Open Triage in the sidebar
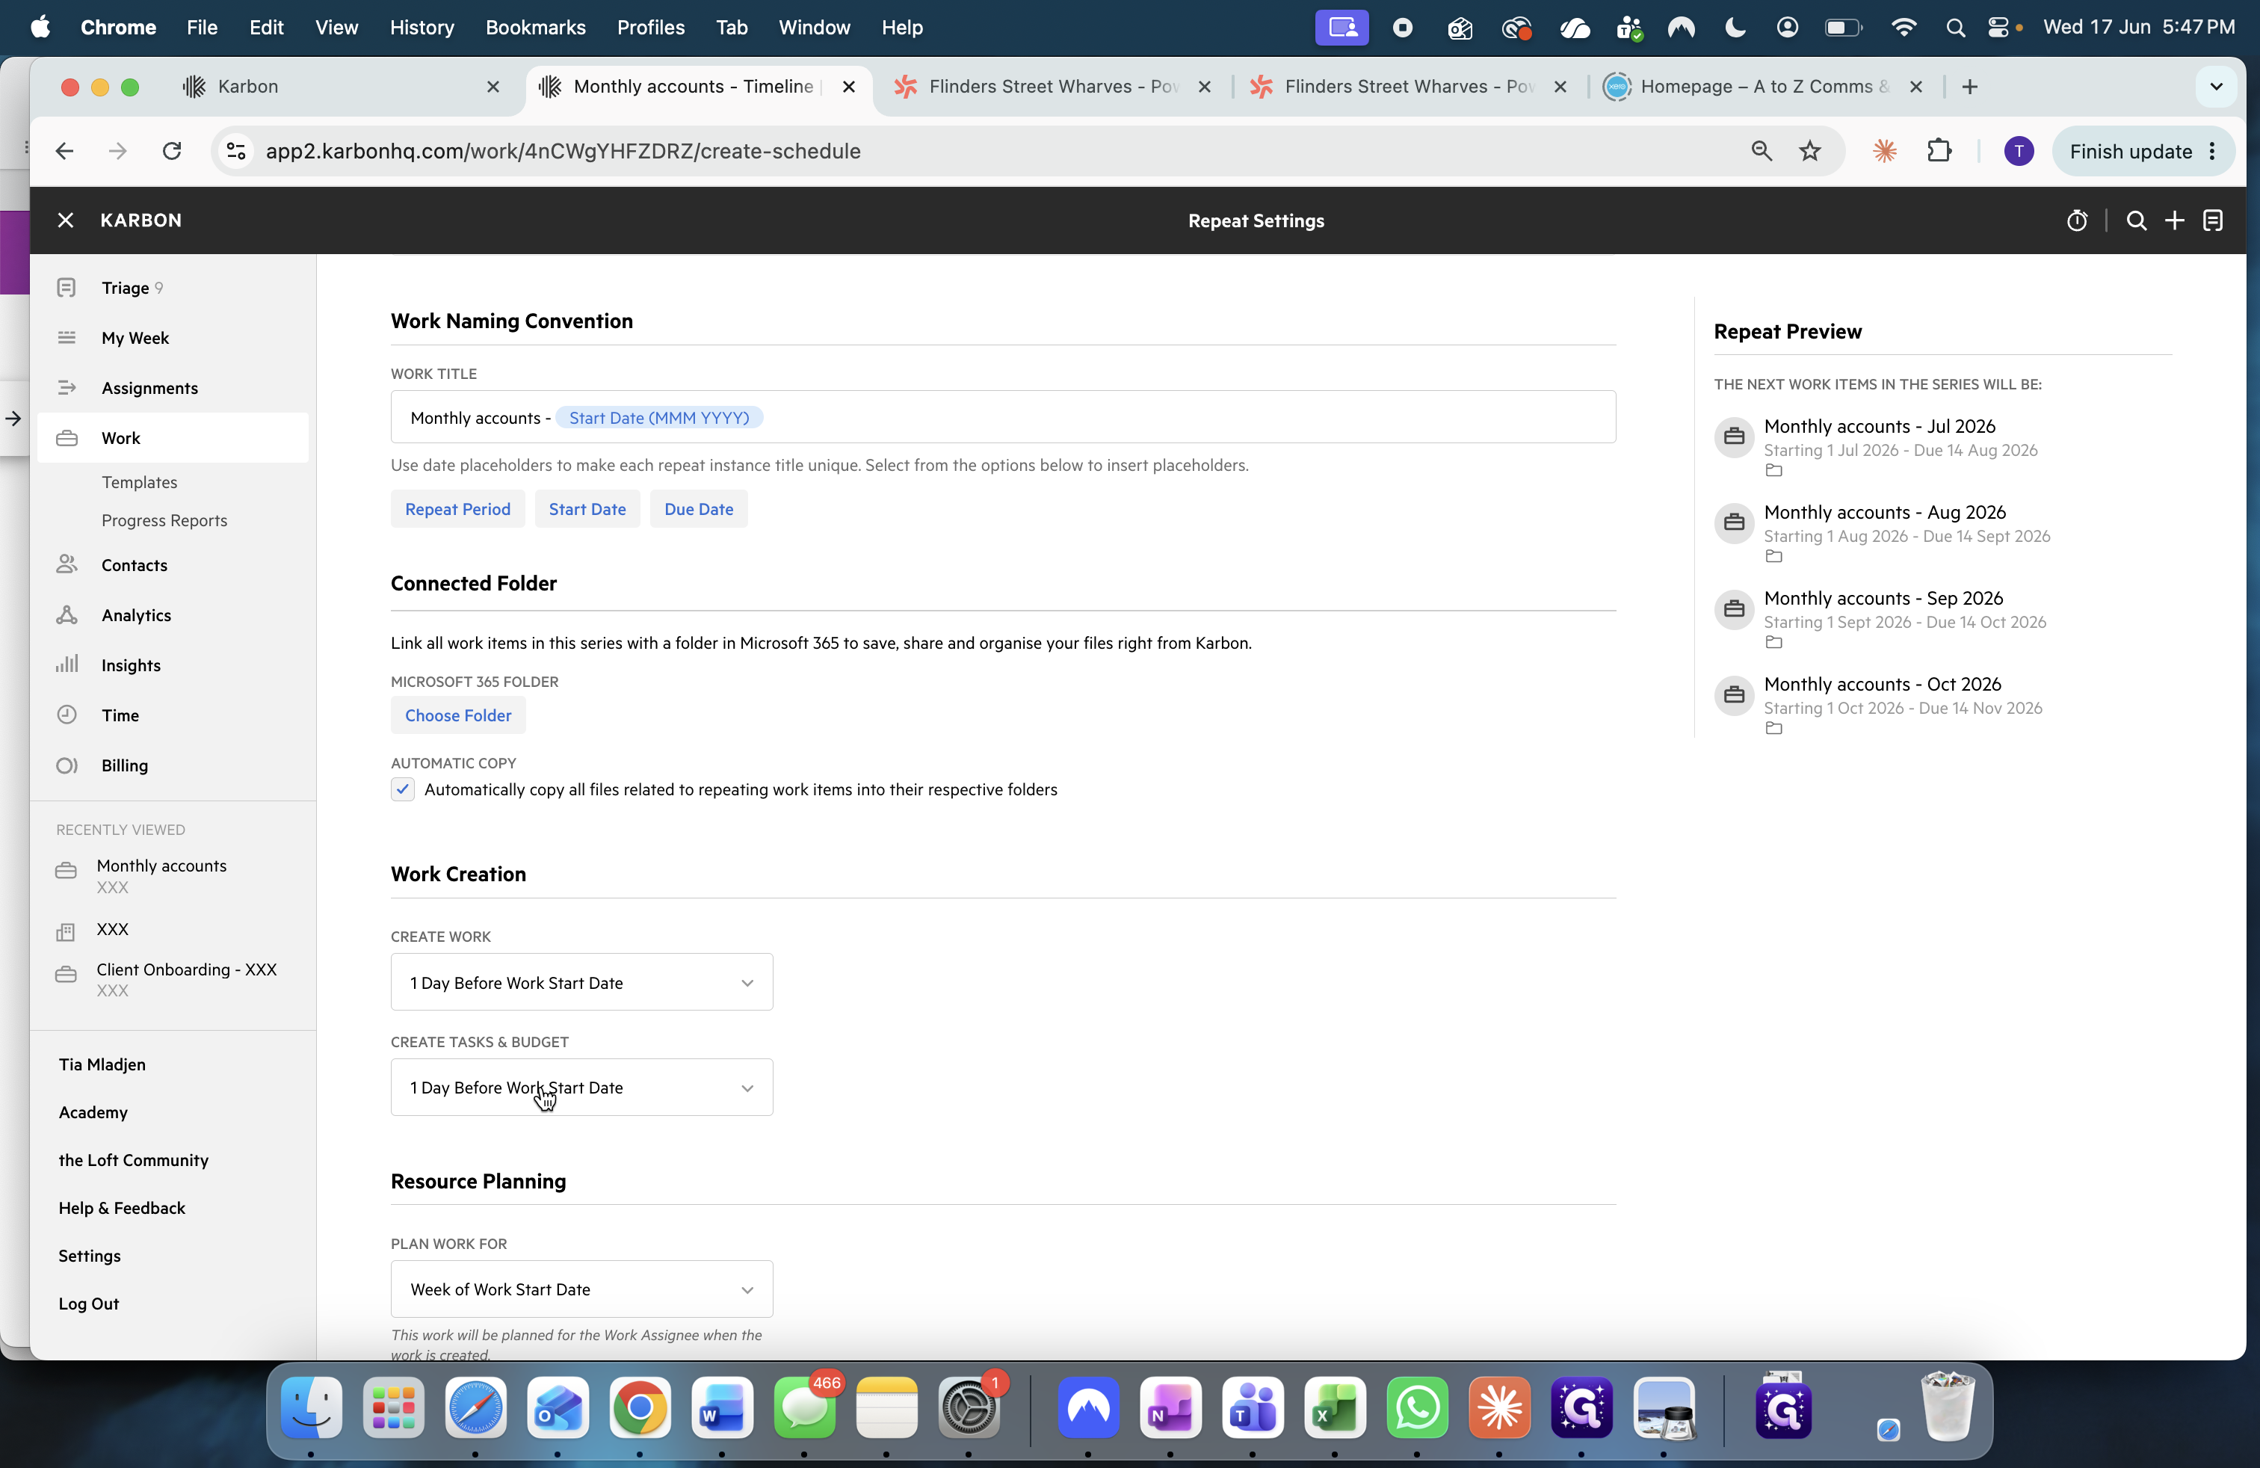 tap(173, 288)
